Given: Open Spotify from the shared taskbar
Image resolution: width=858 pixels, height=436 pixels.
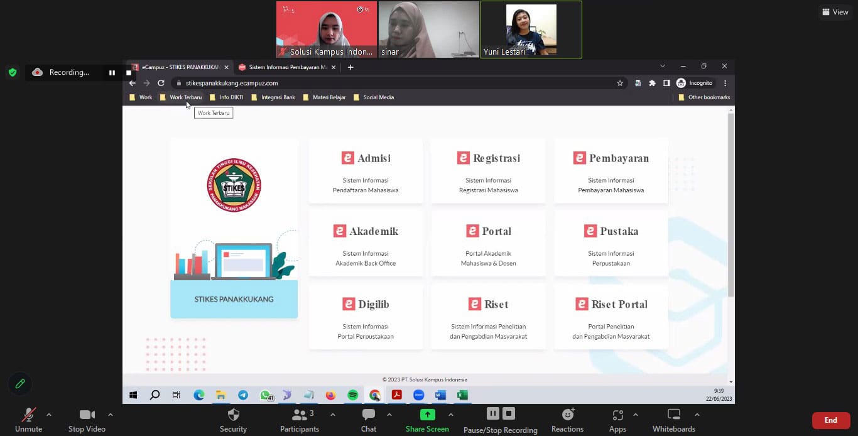Looking at the screenshot, I should tap(353, 395).
